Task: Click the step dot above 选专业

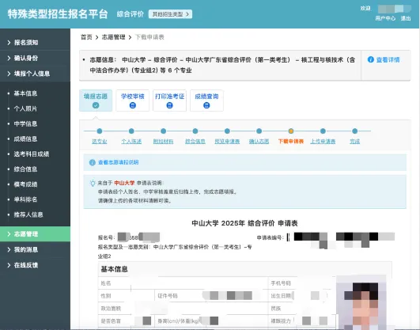Action: pos(100,131)
